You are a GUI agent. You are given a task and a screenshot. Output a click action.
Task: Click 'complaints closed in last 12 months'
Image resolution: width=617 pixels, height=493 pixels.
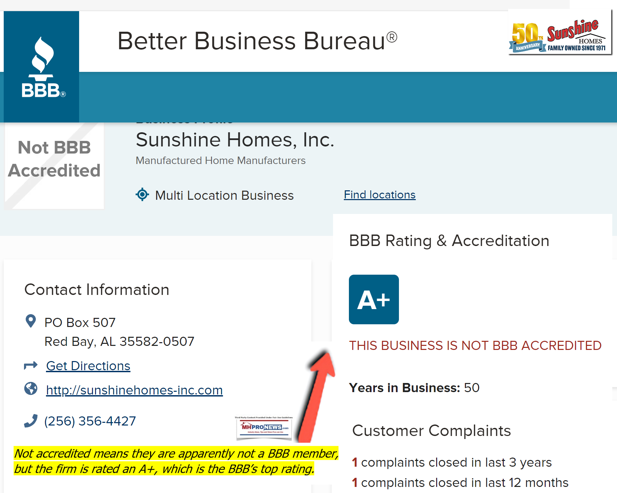point(465,483)
